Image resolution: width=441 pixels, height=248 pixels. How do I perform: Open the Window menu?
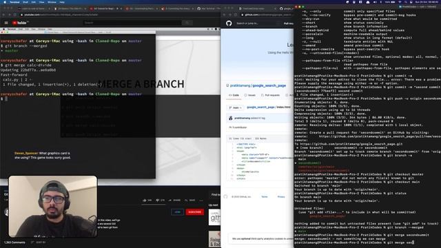pyautogui.click(x=52, y=2)
